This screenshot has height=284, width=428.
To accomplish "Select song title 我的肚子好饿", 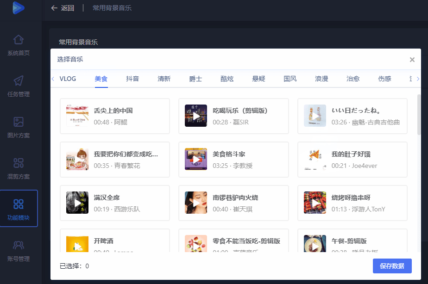I will 351,154.
